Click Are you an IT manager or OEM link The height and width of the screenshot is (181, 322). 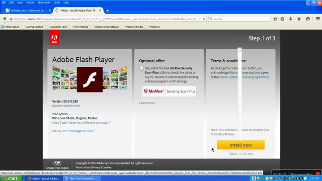[73, 131]
